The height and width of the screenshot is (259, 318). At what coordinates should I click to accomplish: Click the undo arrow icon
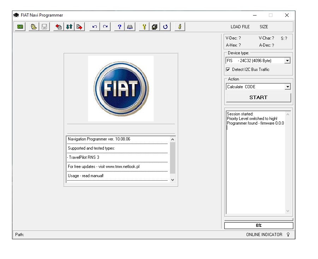coord(94,27)
